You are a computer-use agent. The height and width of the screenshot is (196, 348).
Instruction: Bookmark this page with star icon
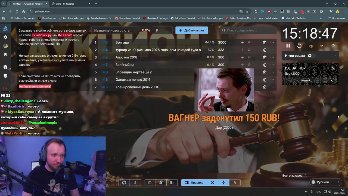coord(247,11)
